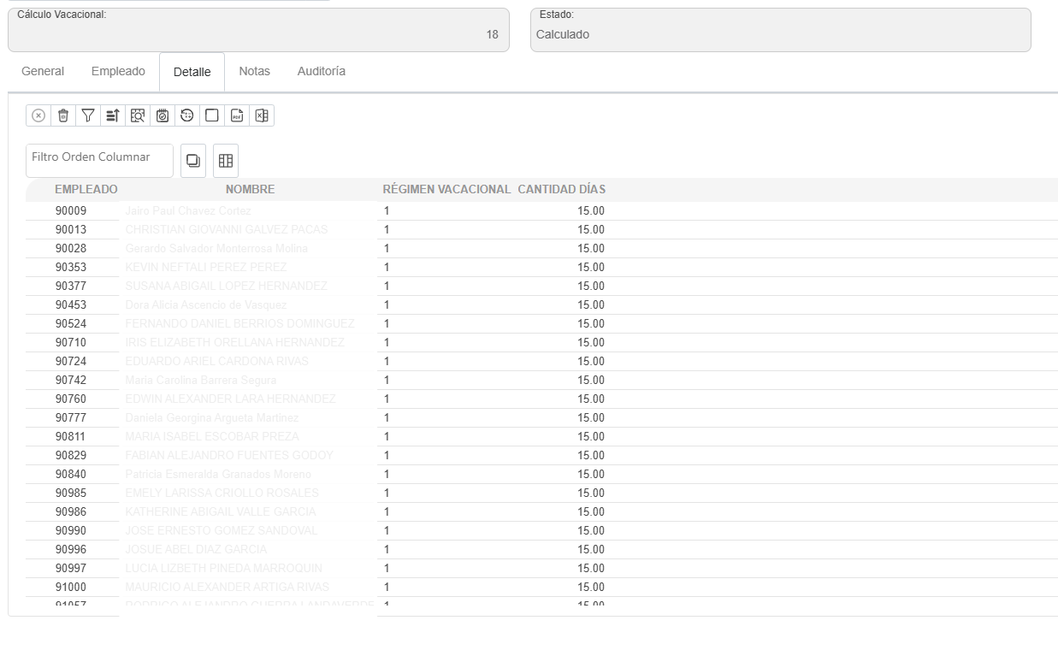Image resolution: width=1058 pixels, height=650 pixels.
Task: Toggle the empty square toolbar box
Action: (x=211, y=115)
